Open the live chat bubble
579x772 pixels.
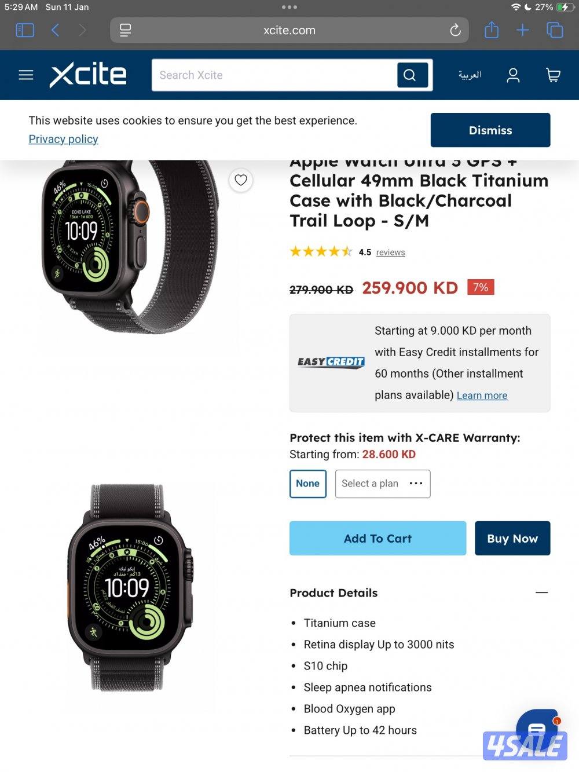coord(537,729)
